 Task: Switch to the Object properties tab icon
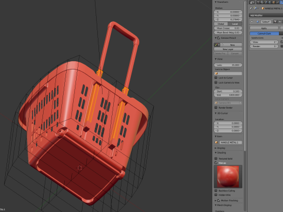point(274,2)
